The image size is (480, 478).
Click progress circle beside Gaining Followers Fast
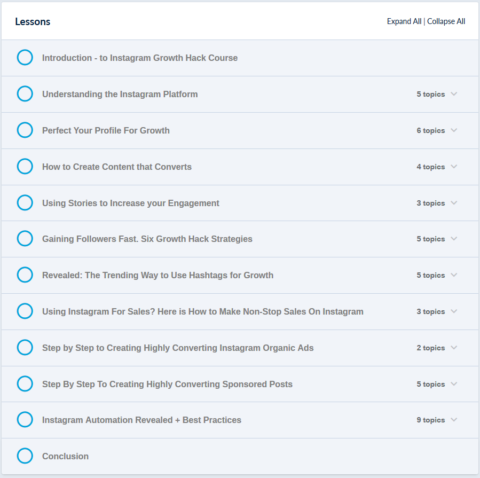point(25,239)
